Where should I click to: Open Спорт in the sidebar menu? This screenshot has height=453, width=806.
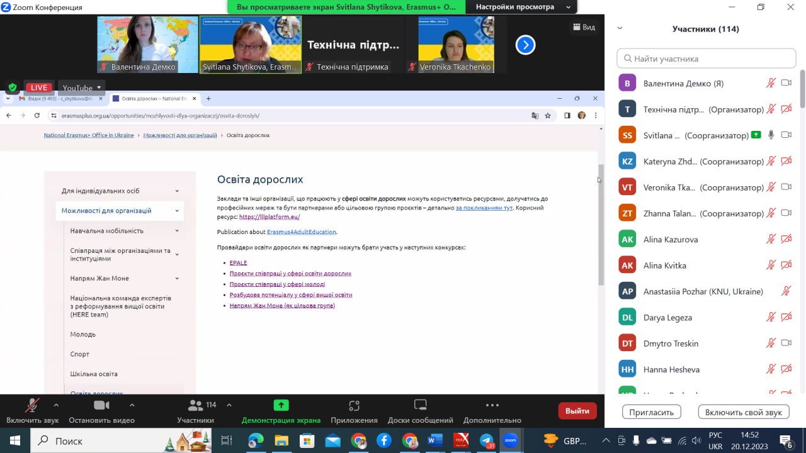[x=80, y=354]
